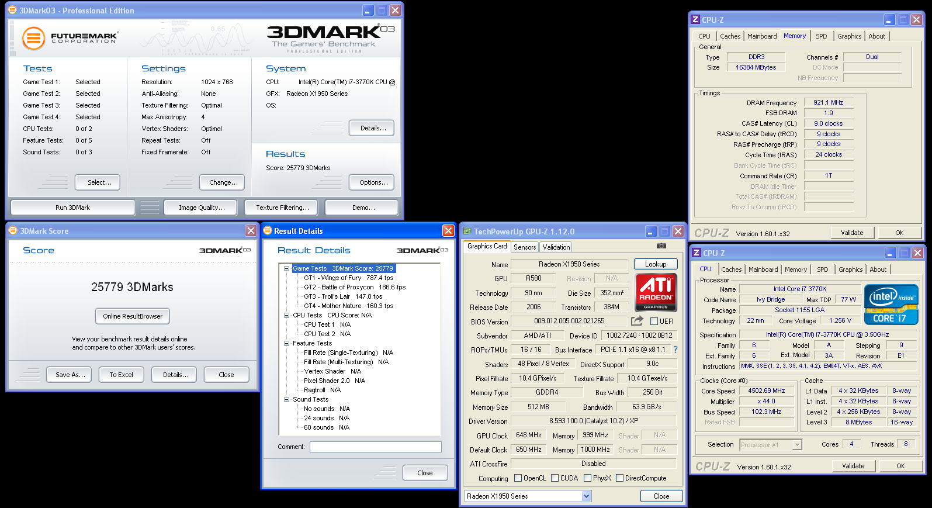Toggle the PhysX computing checkbox

587,478
